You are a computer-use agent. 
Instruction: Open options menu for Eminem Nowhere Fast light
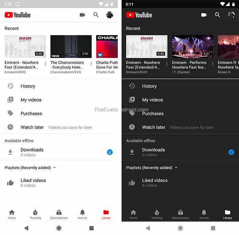pyautogui.click(x=45, y=64)
